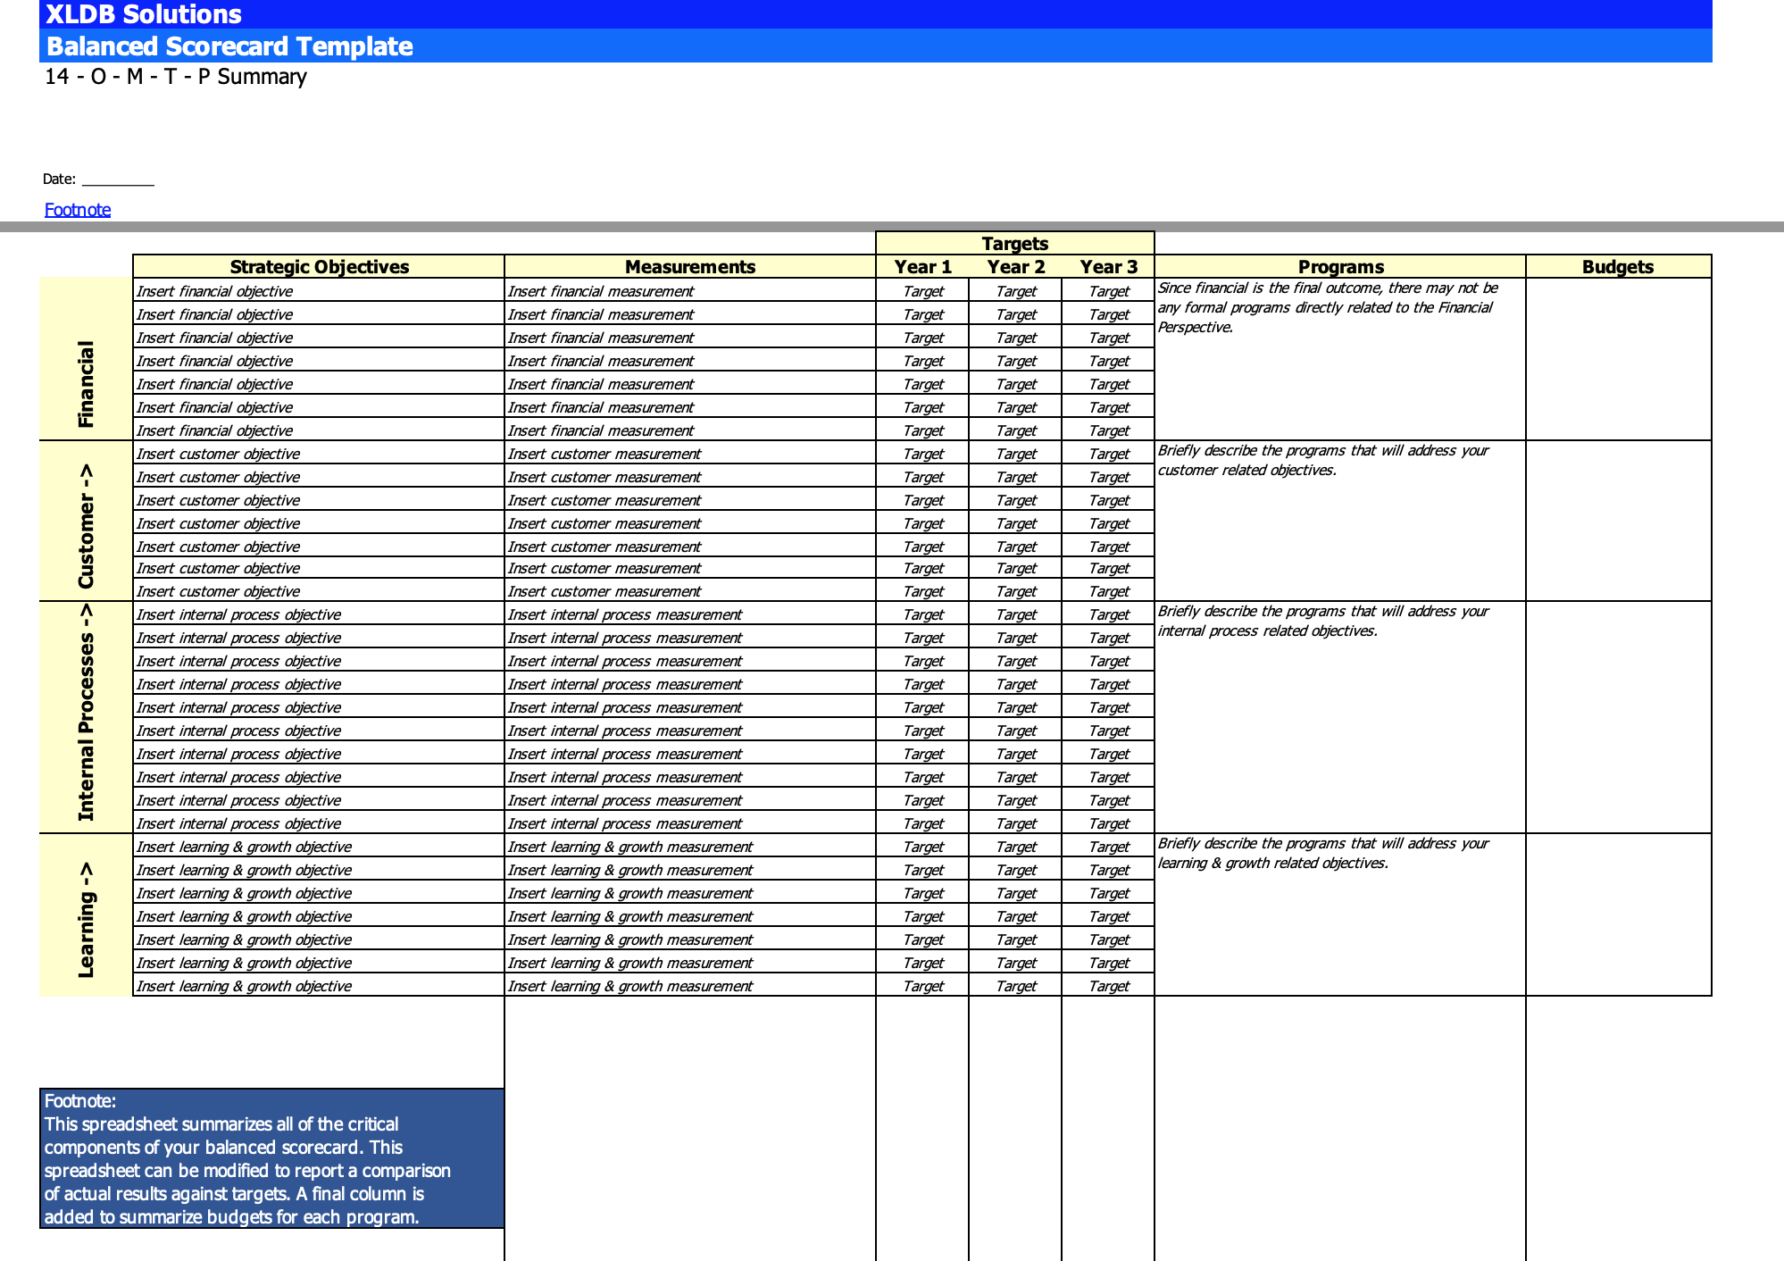Click the Date blank field line
This screenshot has width=1784, height=1261.
118,180
